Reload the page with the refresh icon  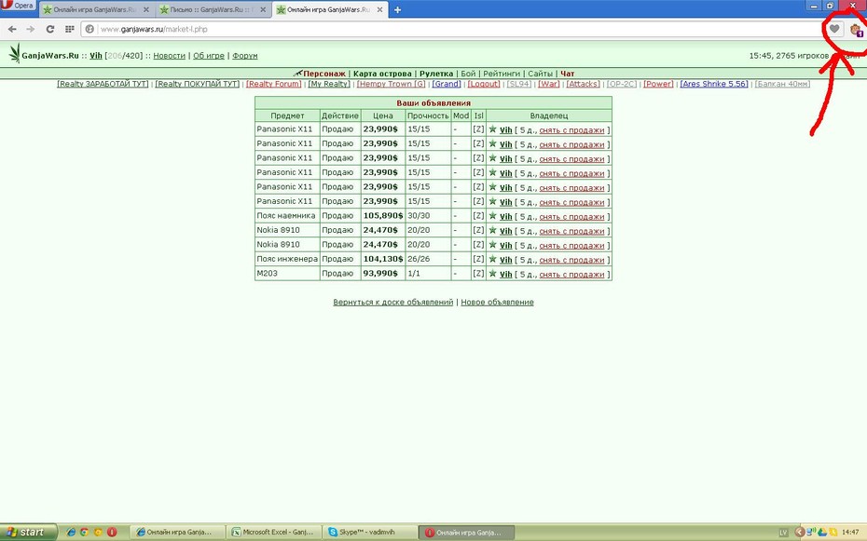point(49,29)
